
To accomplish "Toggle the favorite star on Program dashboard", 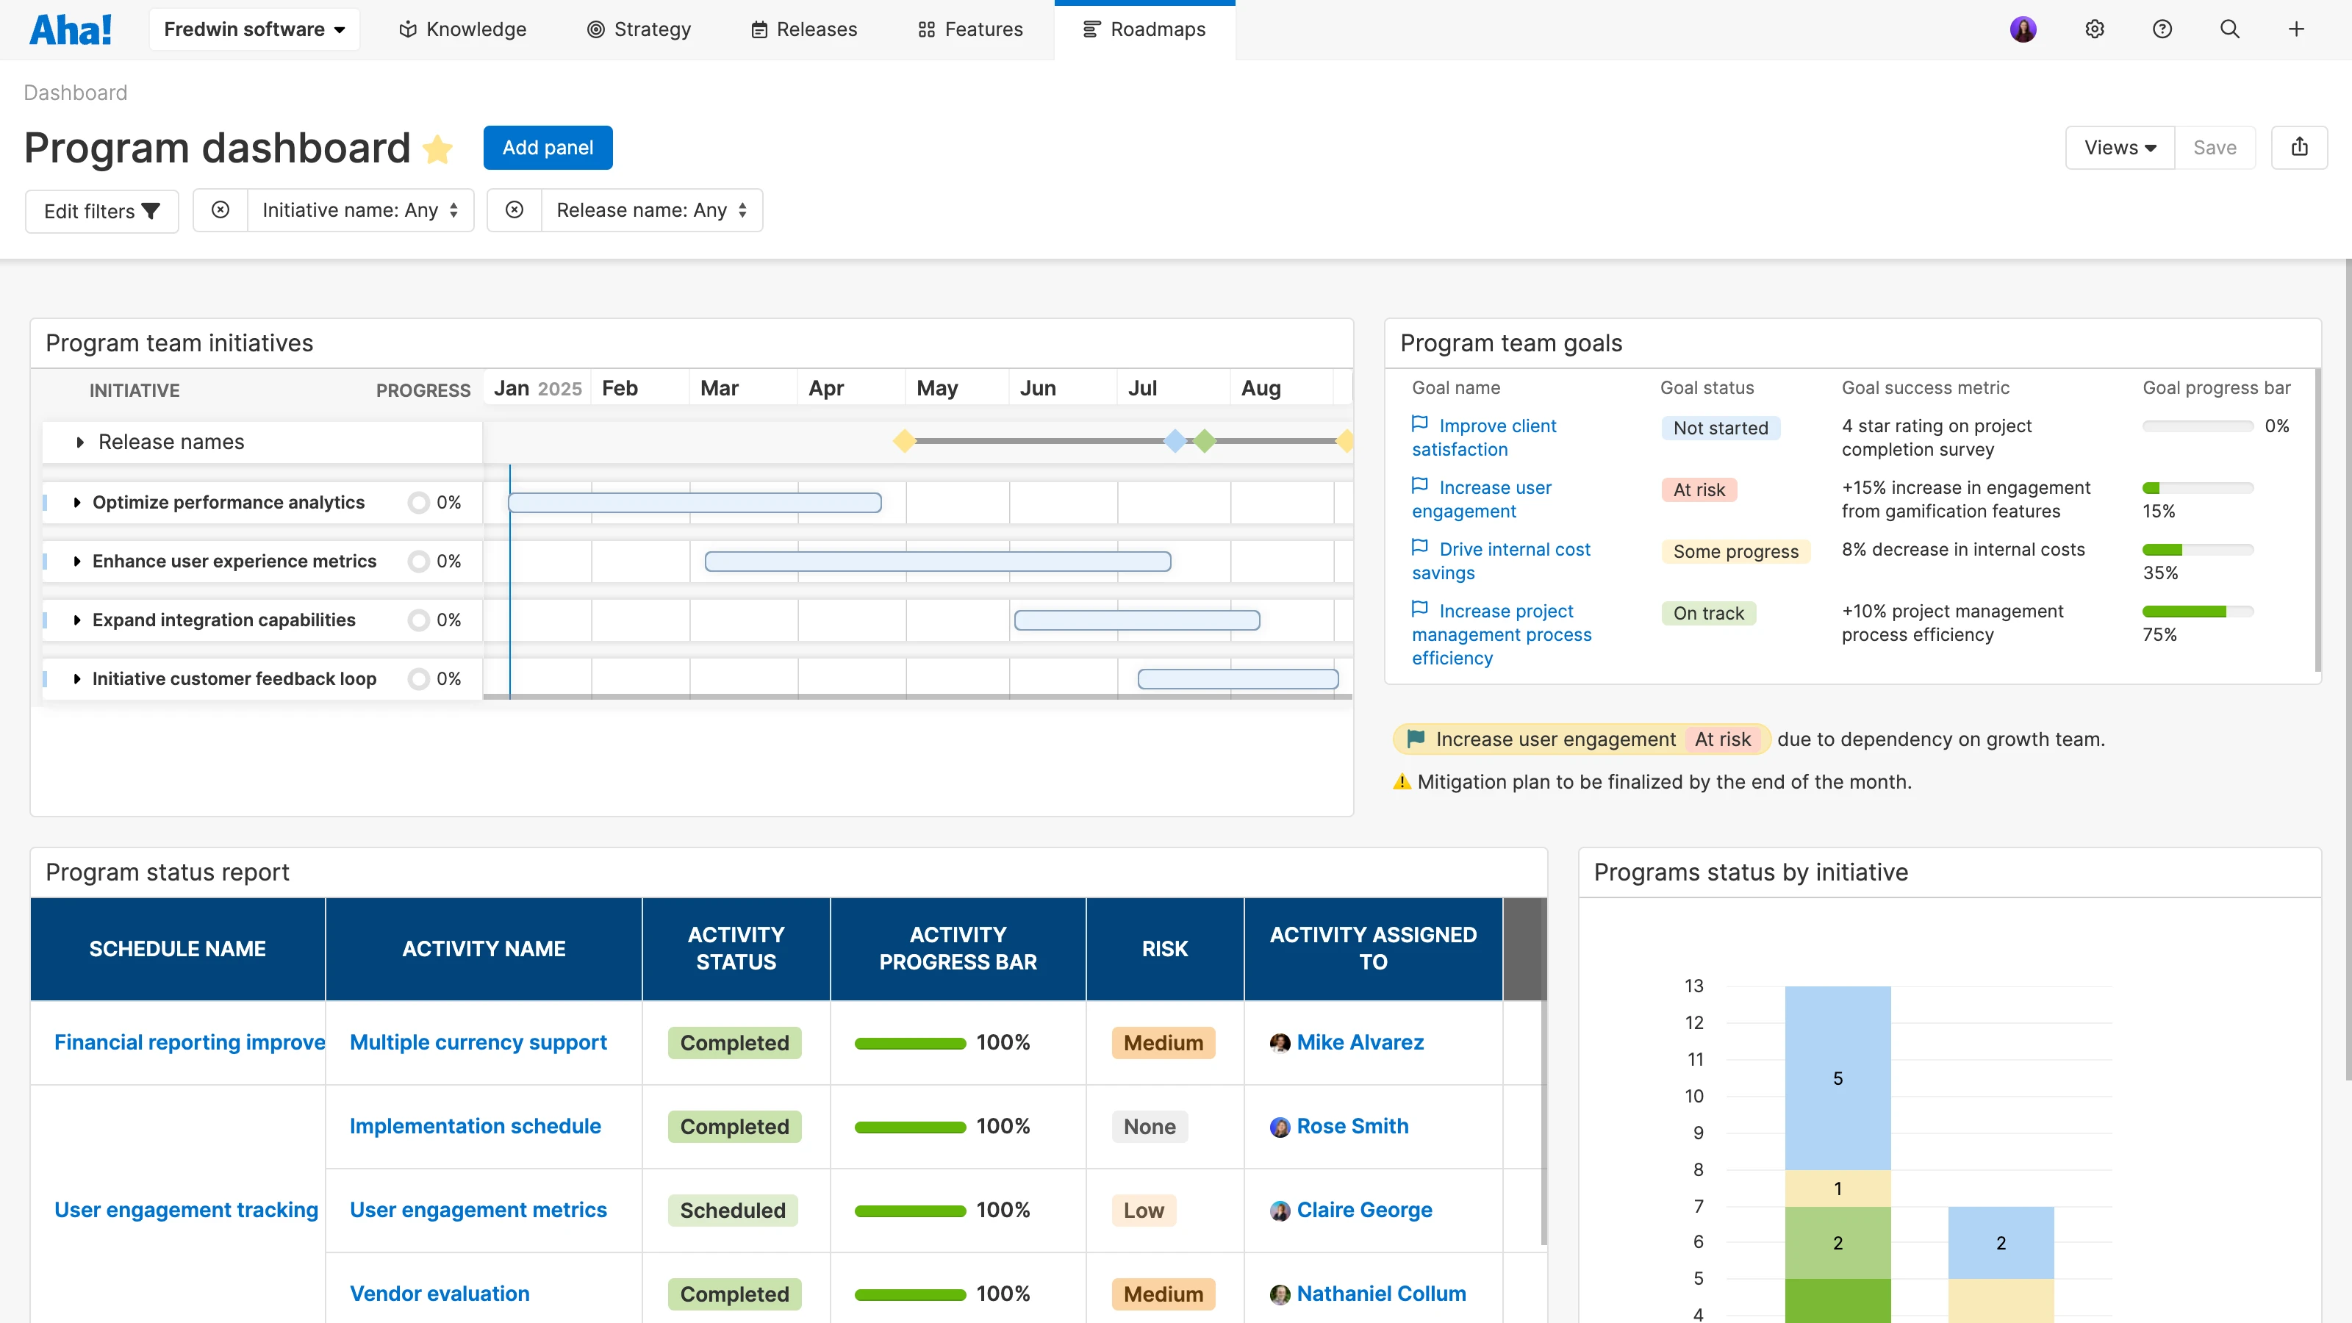I will [x=438, y=148].
